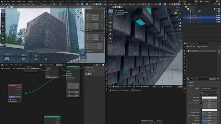
Task: Click the zoom magnifier gizmo in left viewport
Action: point(81,20)
